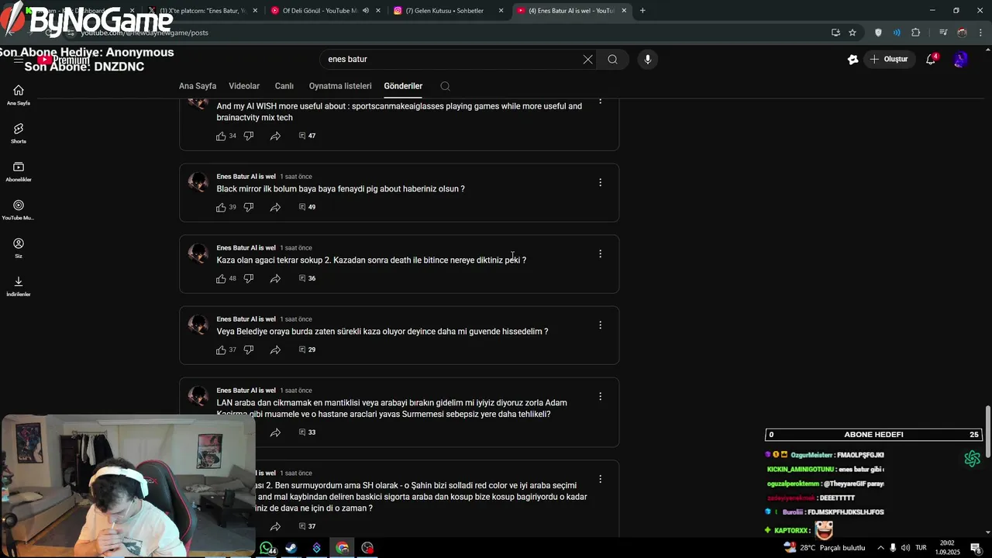The height and width of the screenshot is (558, 992).
Task: Share the 'LAN araba' post
Action: pyautogui.click(x=275, y=432)
